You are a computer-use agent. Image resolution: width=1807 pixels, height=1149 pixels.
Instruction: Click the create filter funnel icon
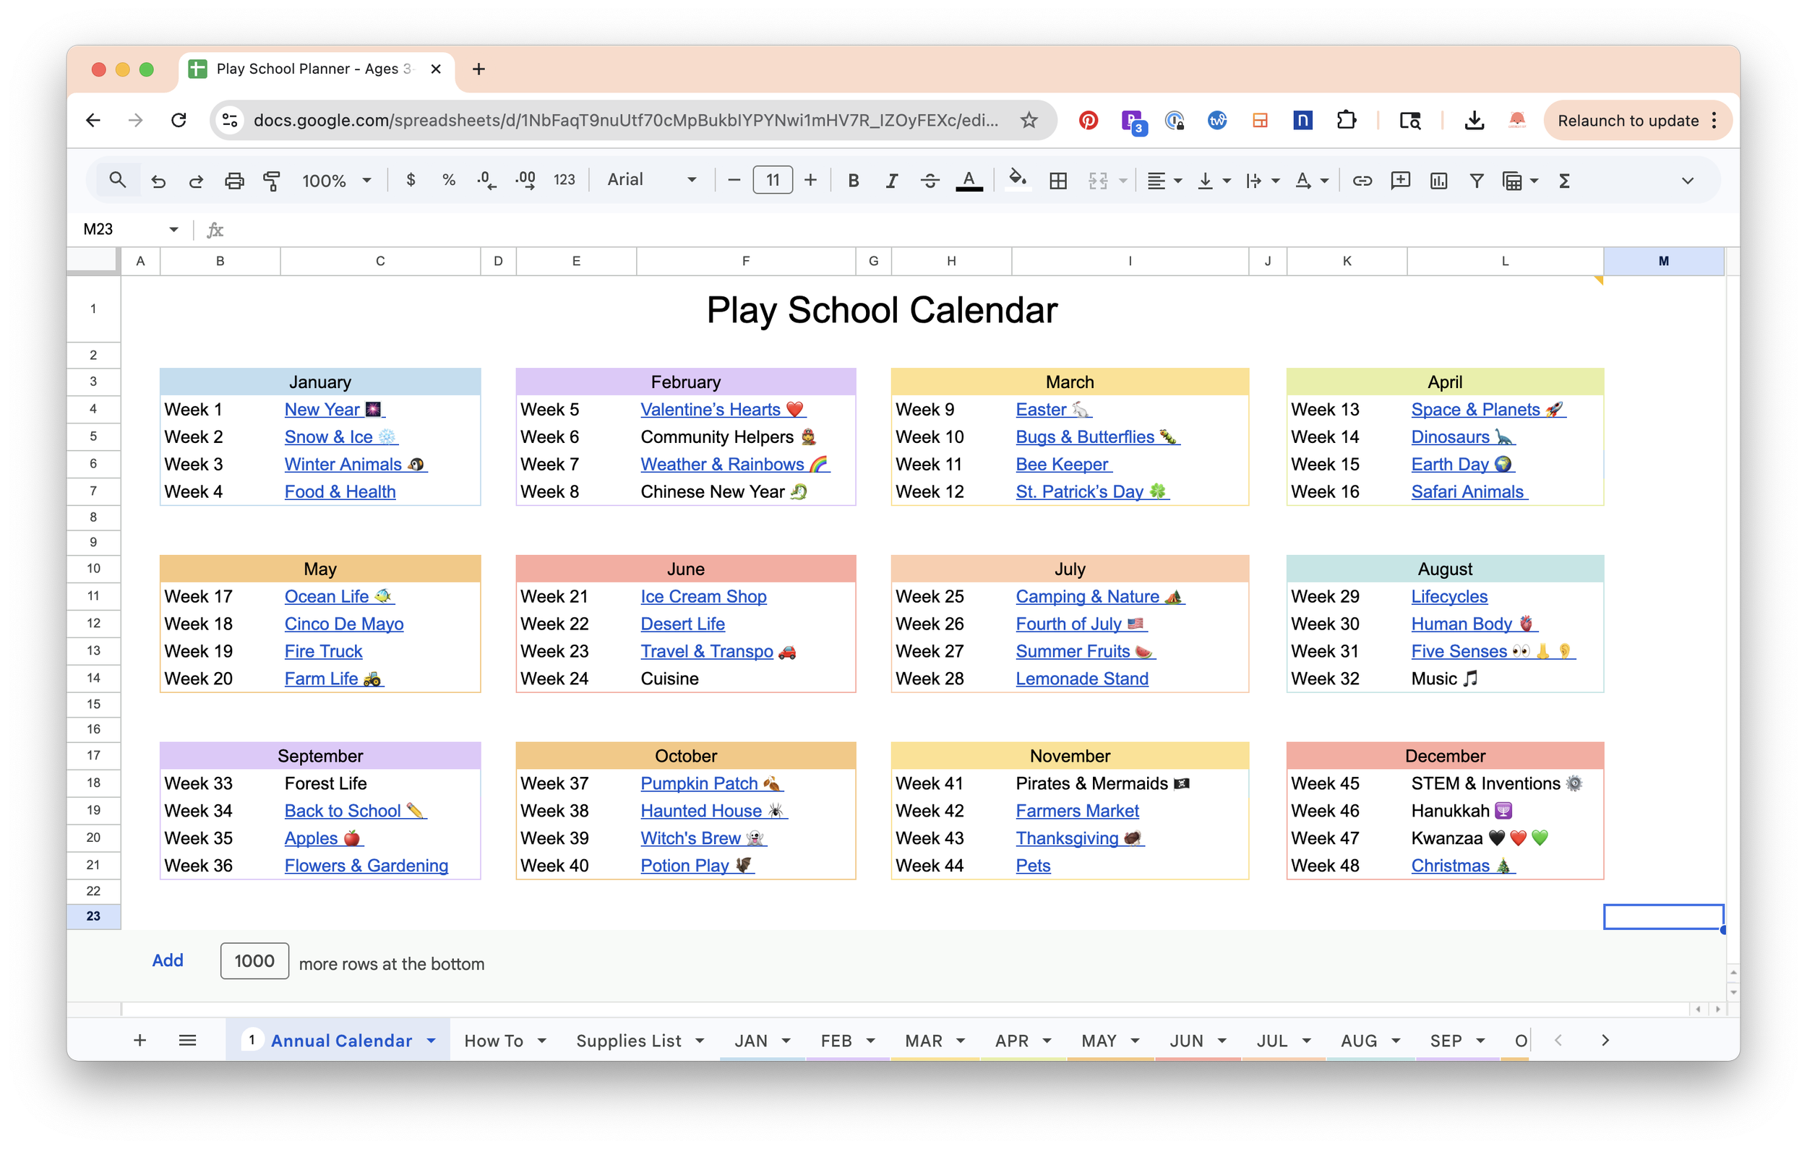pyautogui.click(x=1476, y=181)
